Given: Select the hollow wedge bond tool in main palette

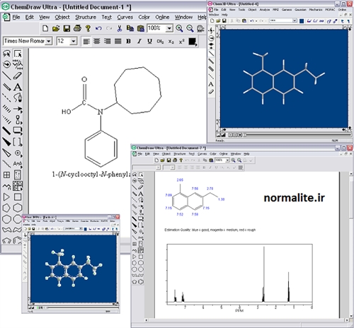Looking at the screenshot, I should [6, 153].
